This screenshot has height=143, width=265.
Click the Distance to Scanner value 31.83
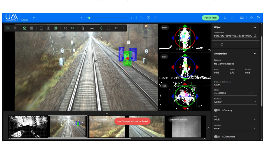(x=217, y=85)
